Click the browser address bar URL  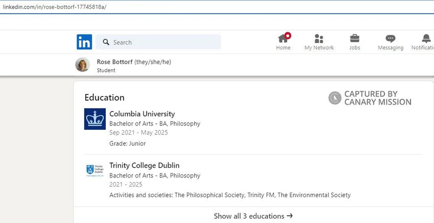tap(55, 7)
